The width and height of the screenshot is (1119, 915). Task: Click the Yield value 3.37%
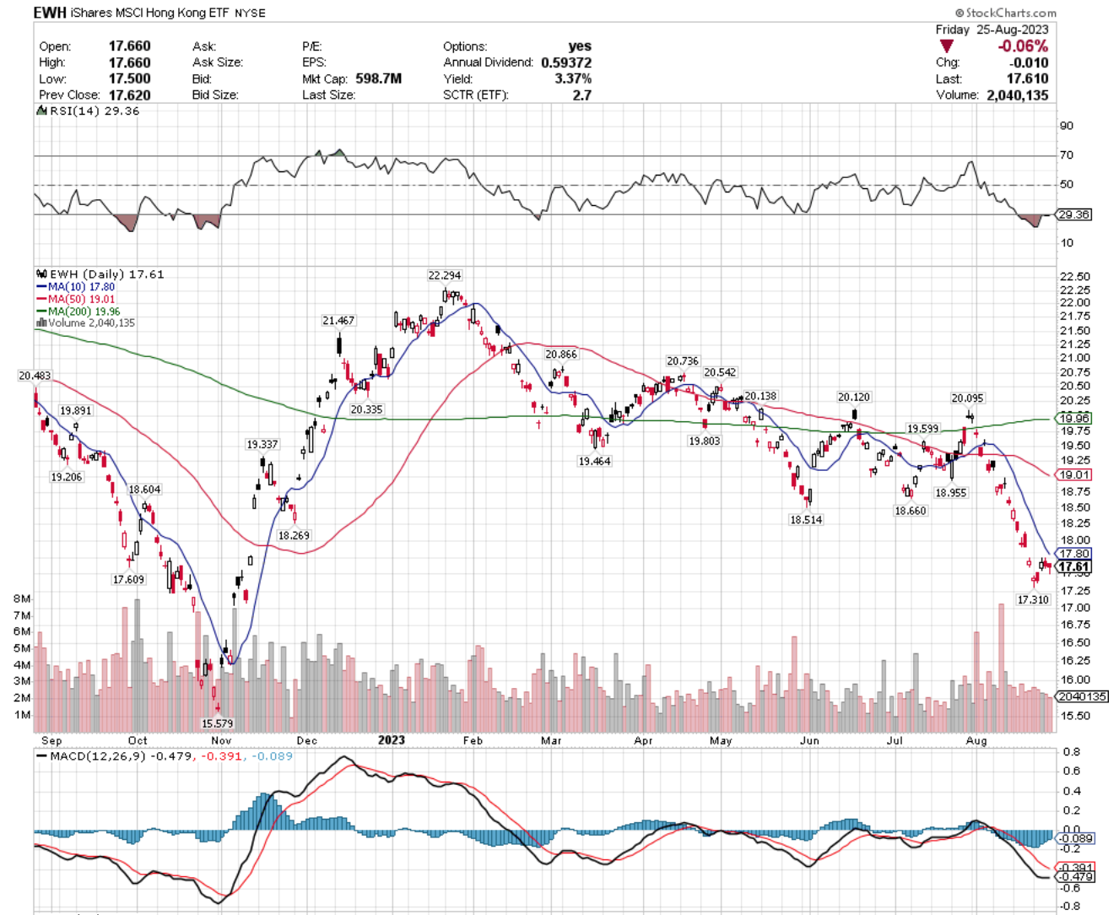point(573,79)
